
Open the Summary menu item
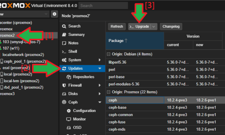tap(82, 34)
